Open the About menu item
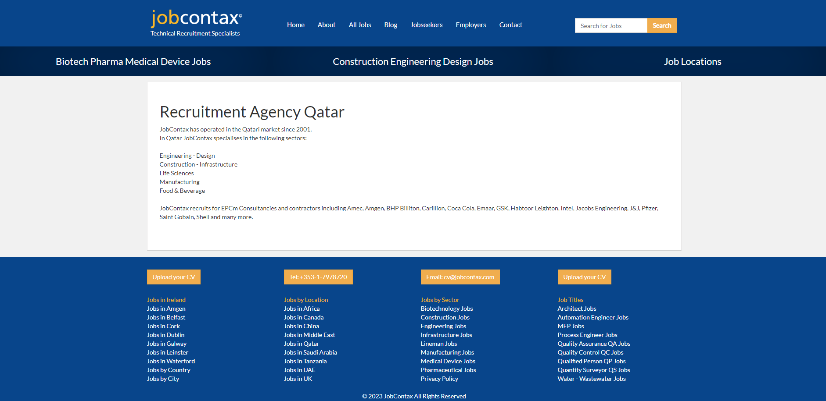 327,25
